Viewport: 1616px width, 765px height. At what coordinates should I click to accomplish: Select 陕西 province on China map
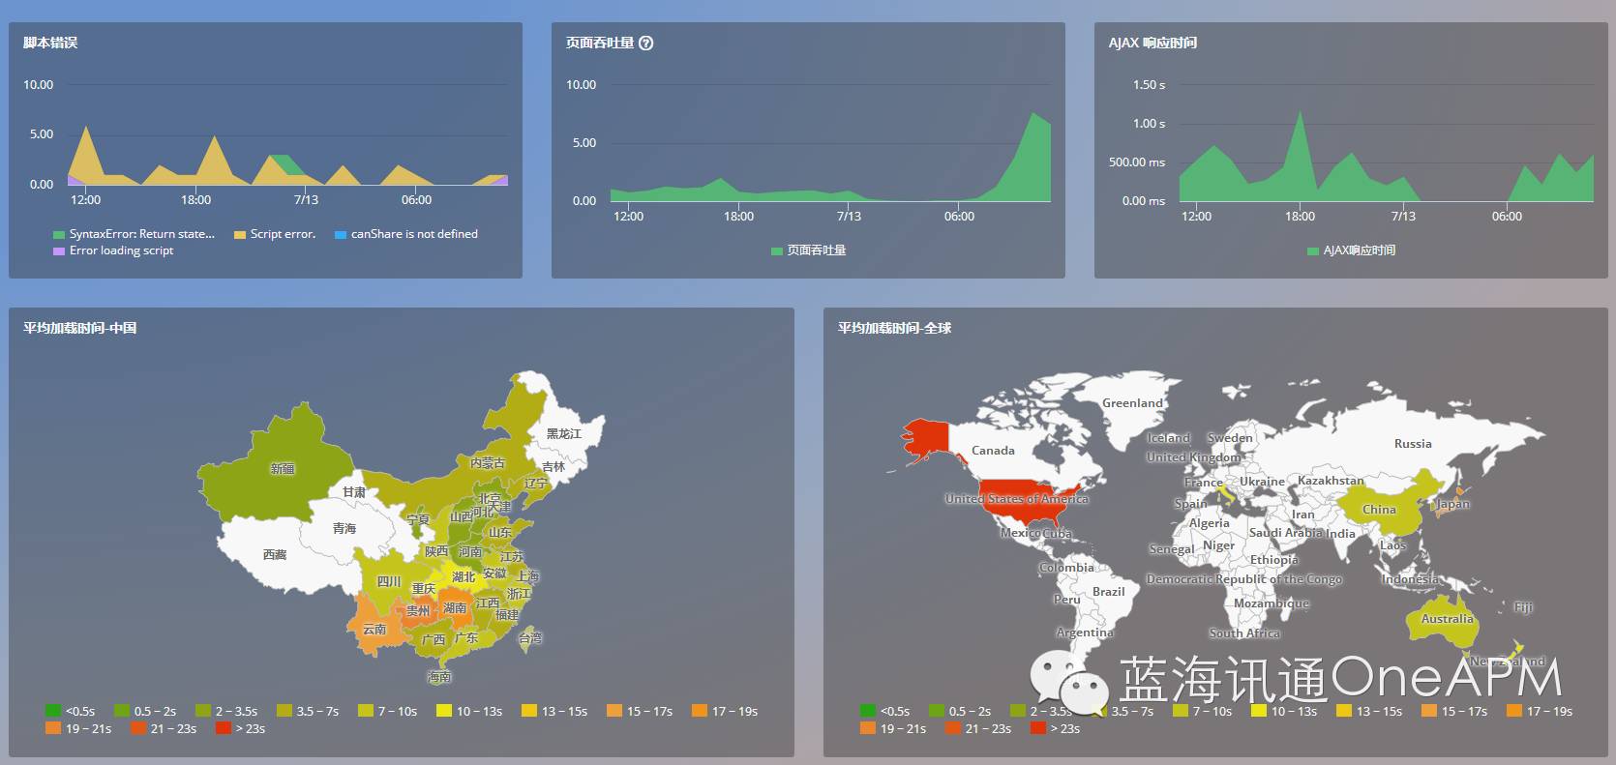coord(436,550)
